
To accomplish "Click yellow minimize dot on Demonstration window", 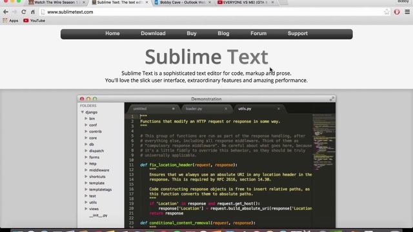I will (x=88, y=99).
